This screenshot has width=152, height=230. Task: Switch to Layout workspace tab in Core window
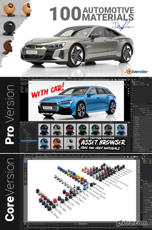tap(45, 155)
